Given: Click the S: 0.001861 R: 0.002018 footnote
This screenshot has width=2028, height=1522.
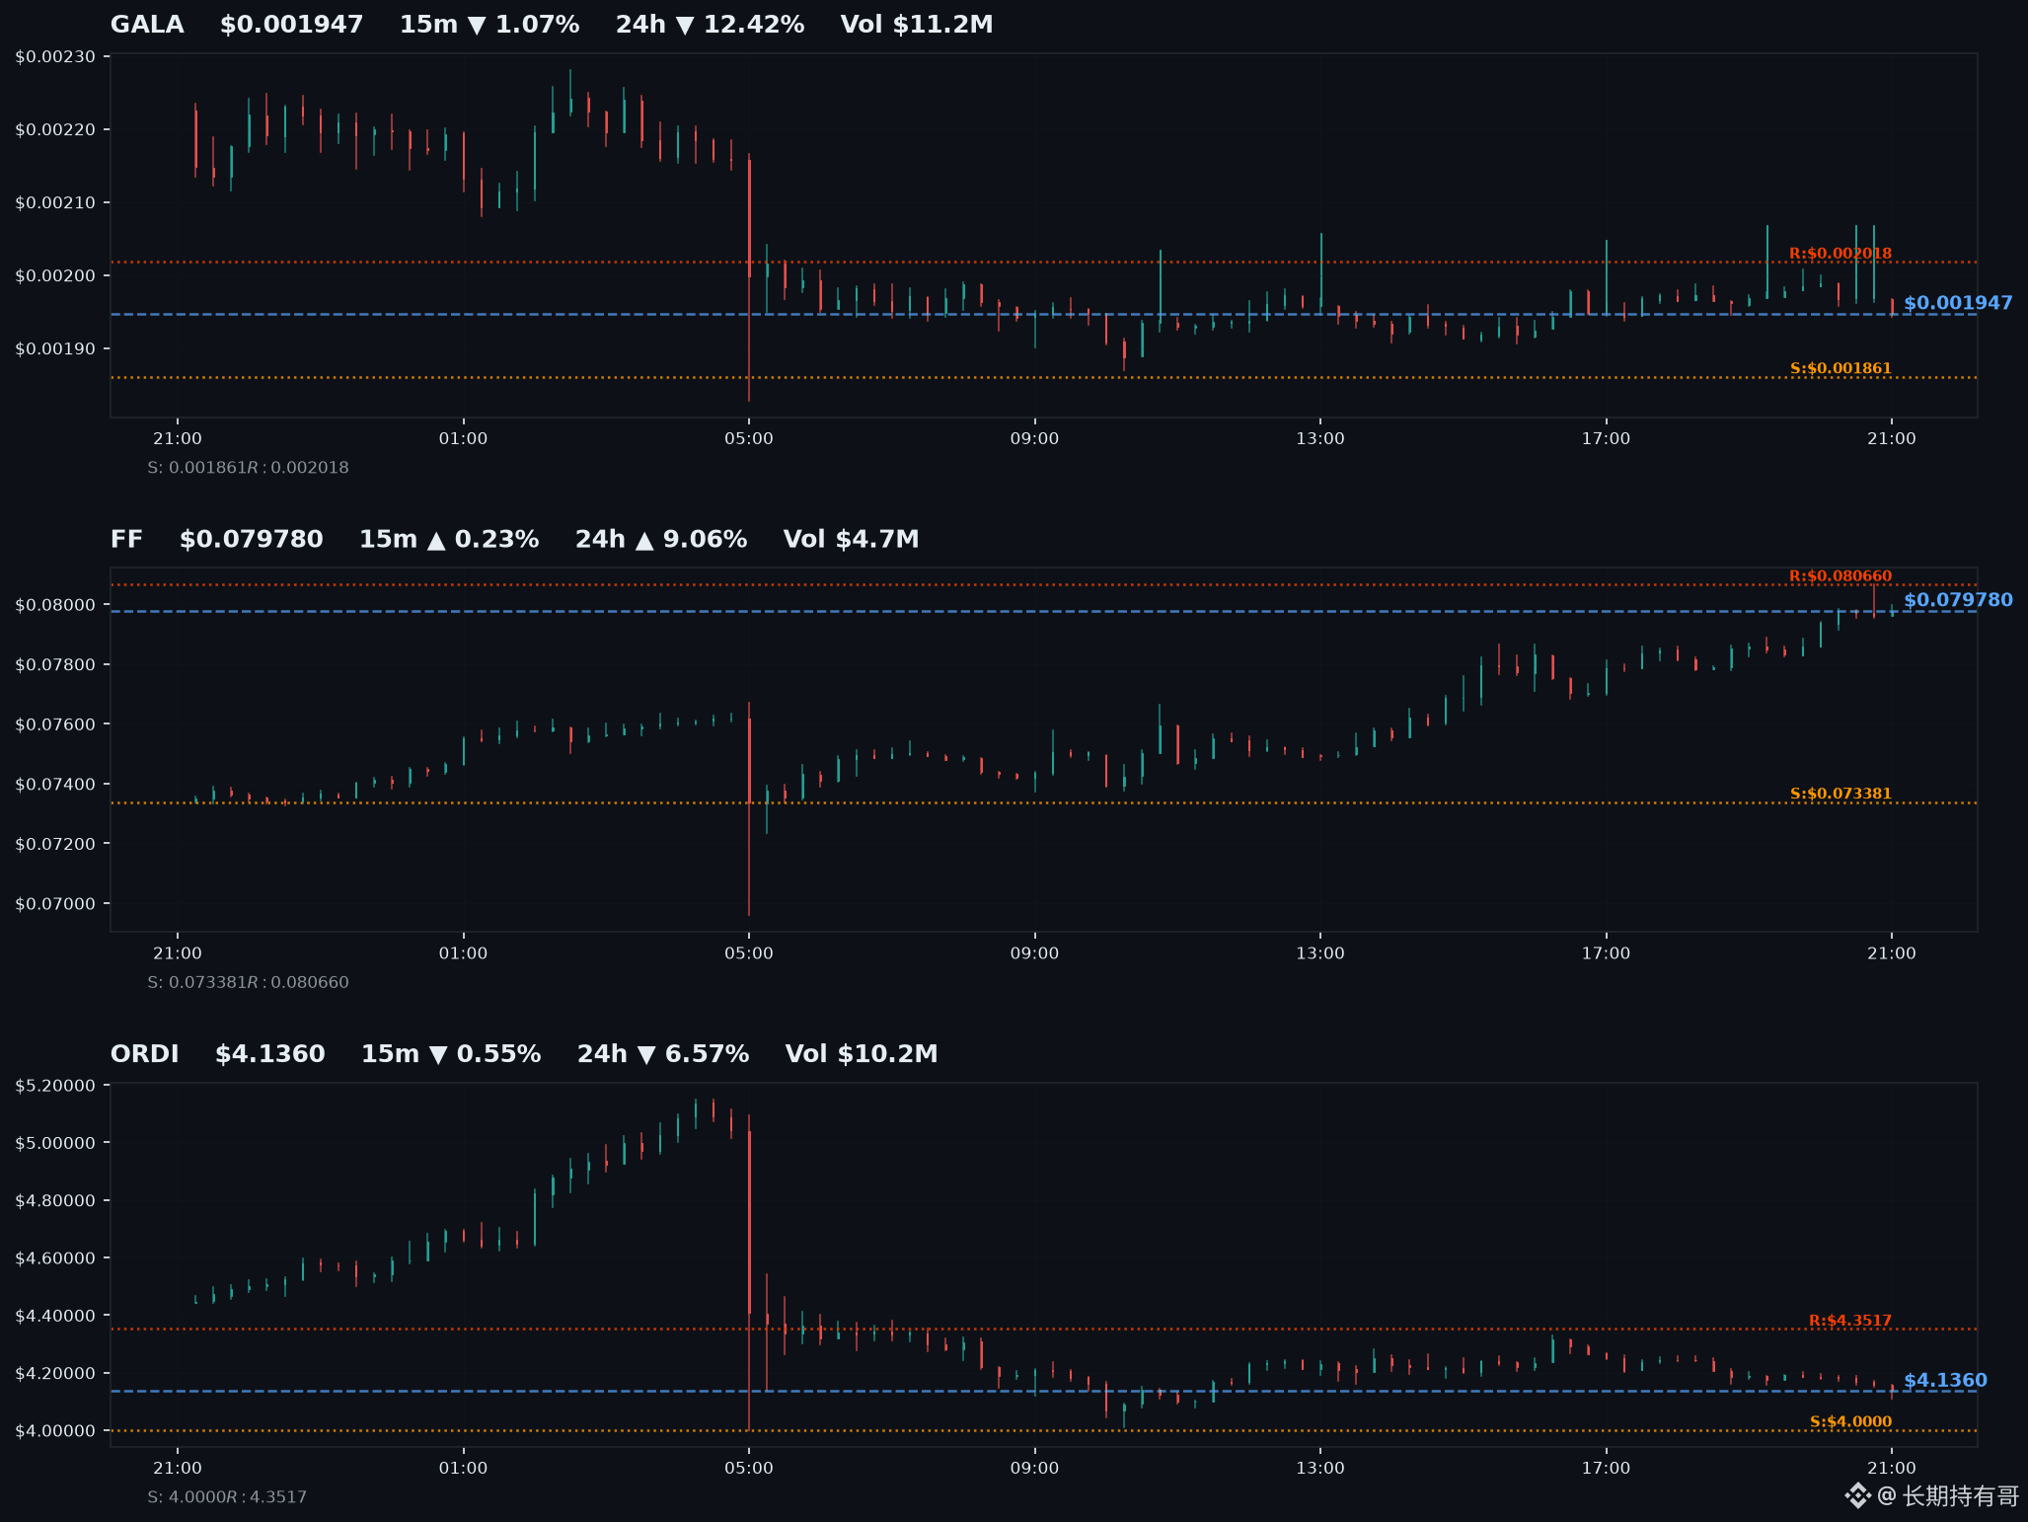Looking at the screenshot, I should pos(248,468).
